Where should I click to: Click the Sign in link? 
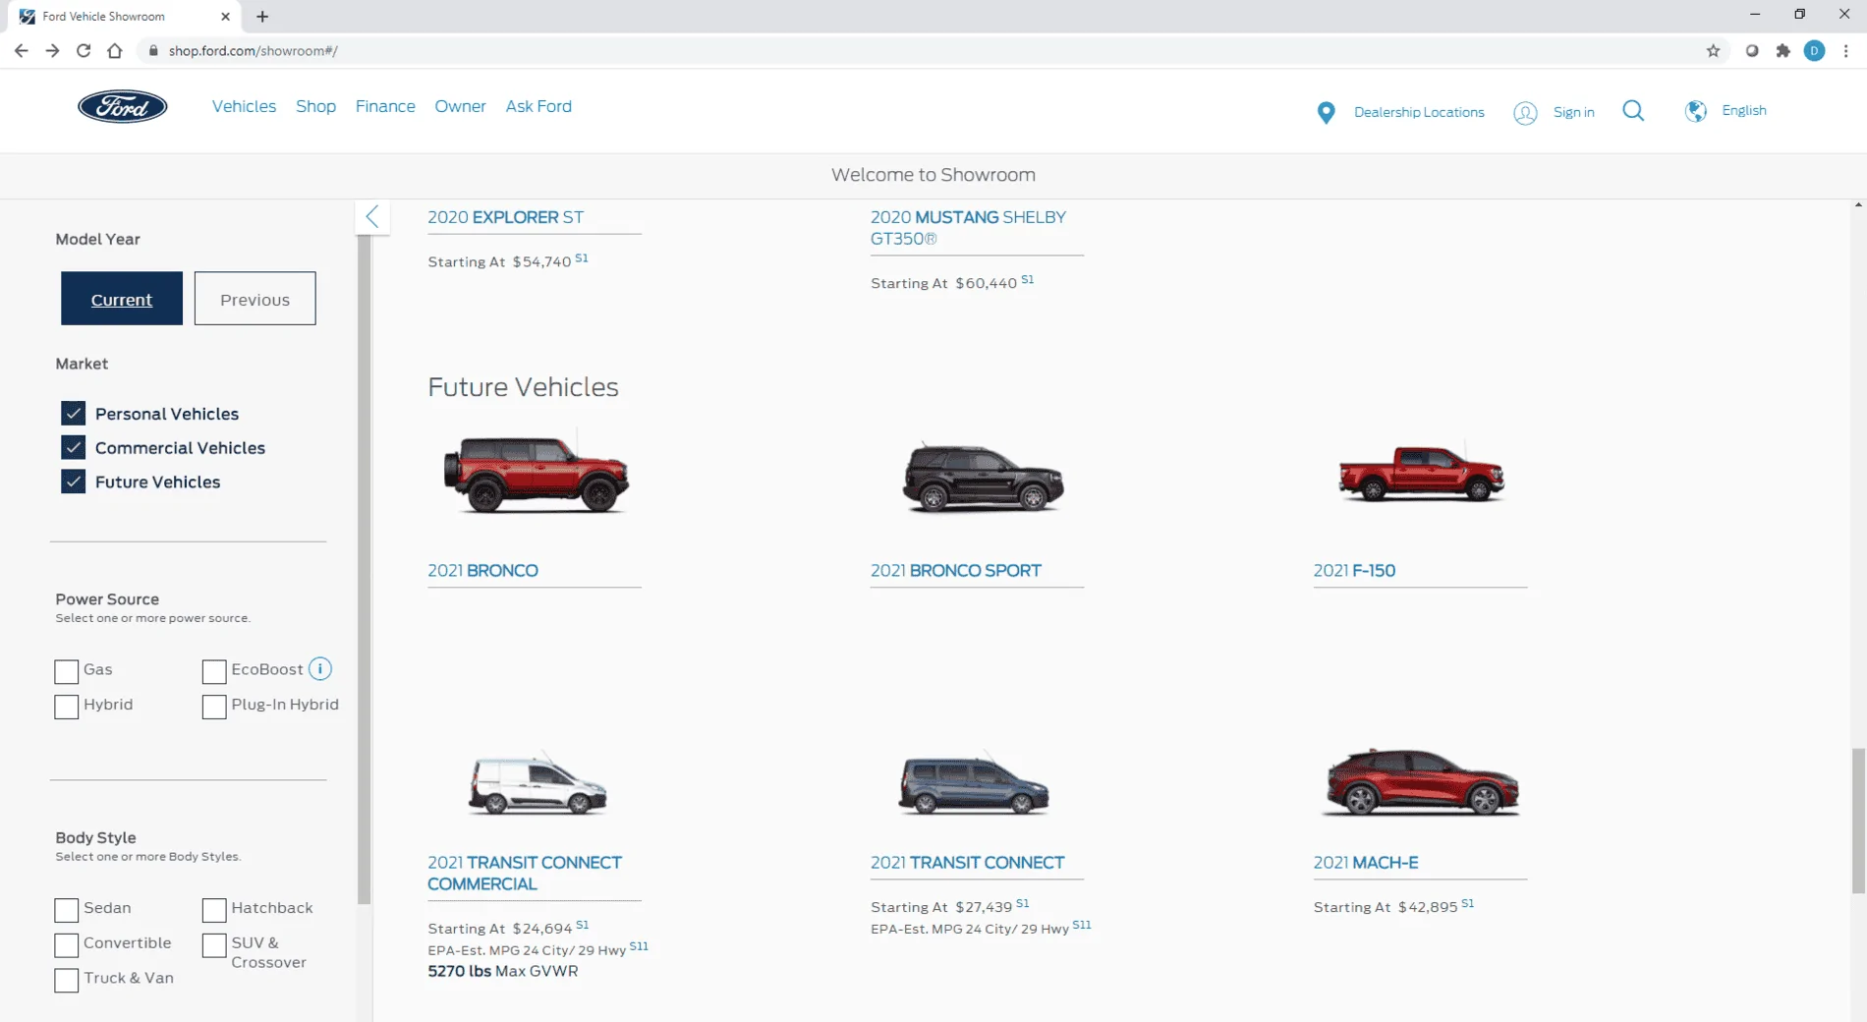1573,112
